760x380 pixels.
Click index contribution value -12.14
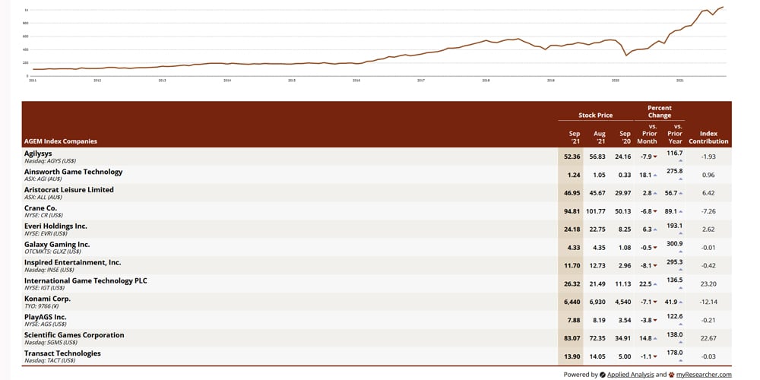pos(708,302)
